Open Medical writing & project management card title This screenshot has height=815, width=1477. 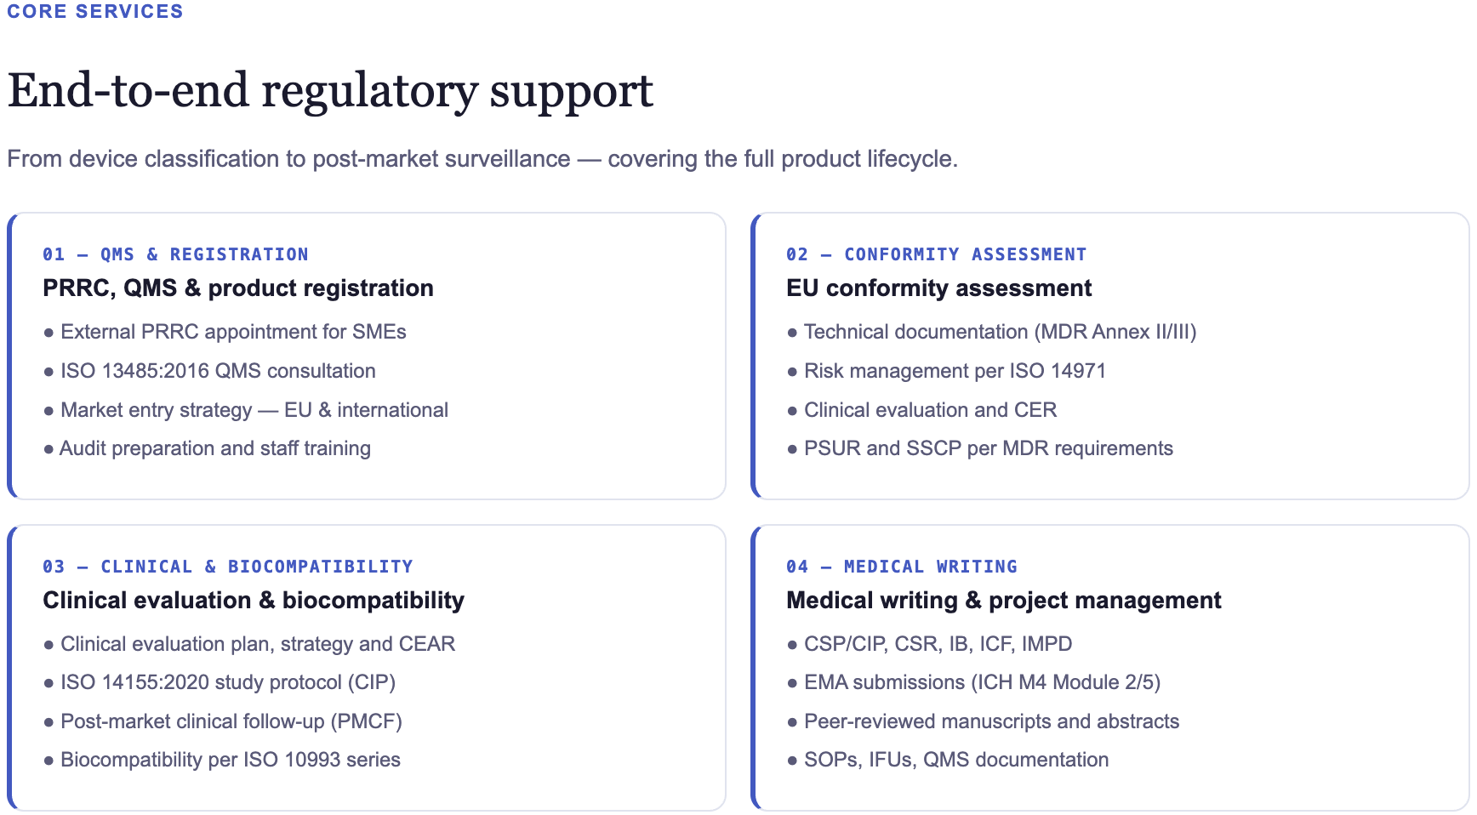[1003, 601]
